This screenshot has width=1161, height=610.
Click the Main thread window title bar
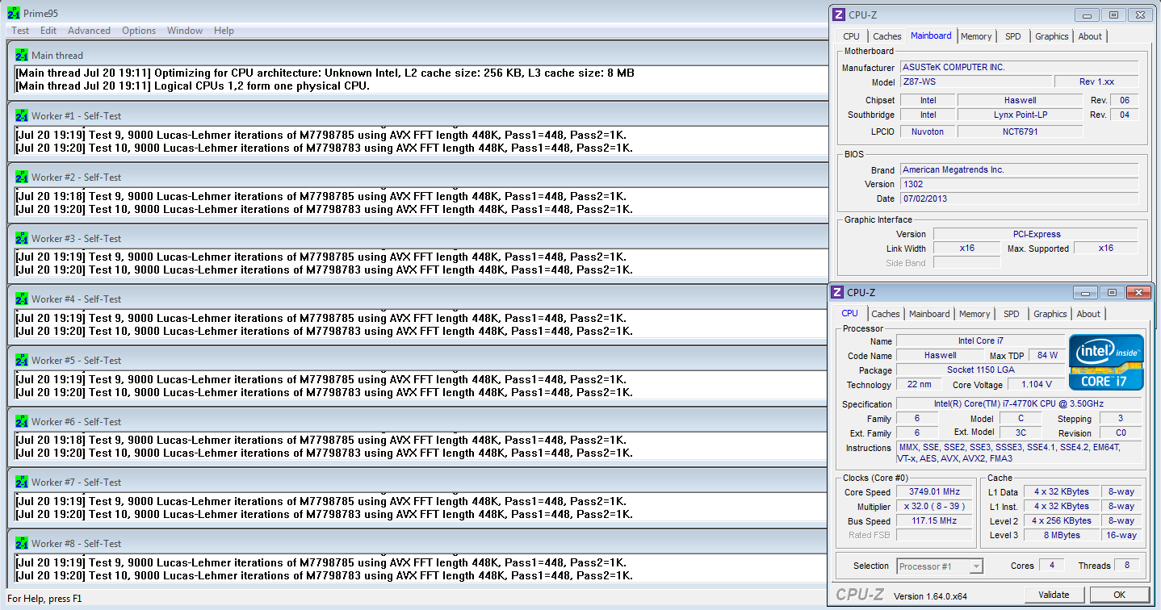click(x=417, y=55)
